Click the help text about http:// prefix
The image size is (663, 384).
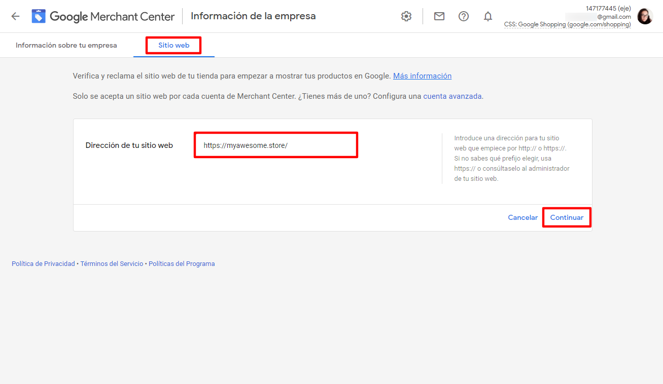(512, 159)
